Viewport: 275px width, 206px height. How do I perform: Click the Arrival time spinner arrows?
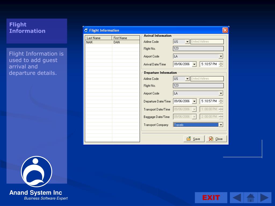221,64
